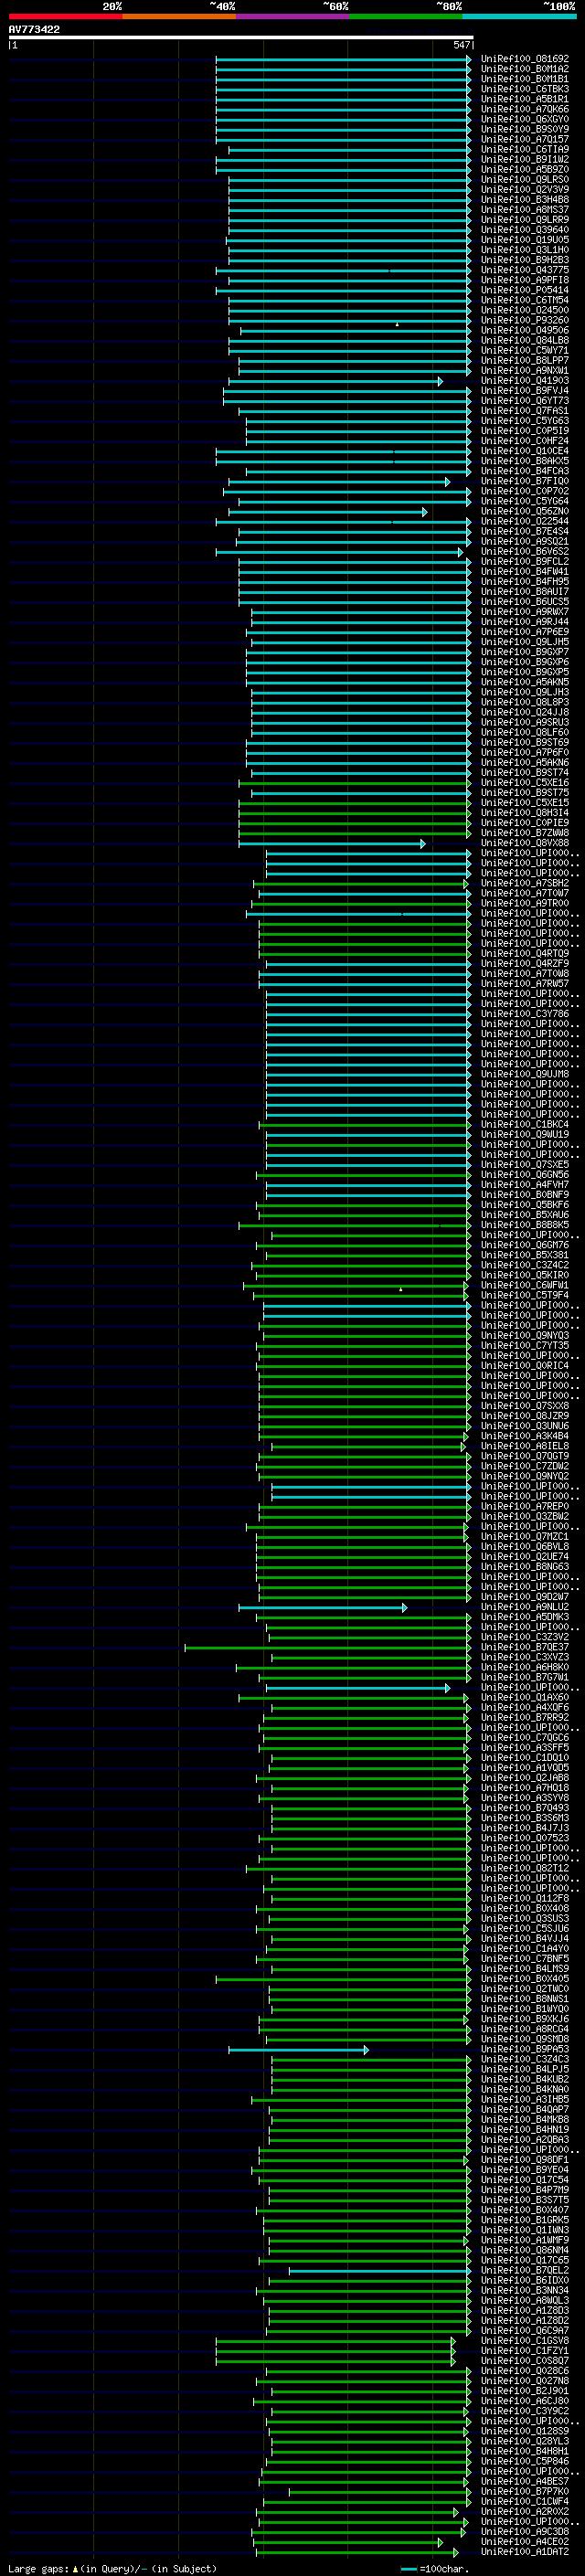Open hit UniRef100_C6TBK3
Screen dimensions: 585x2576
point(525,89)
